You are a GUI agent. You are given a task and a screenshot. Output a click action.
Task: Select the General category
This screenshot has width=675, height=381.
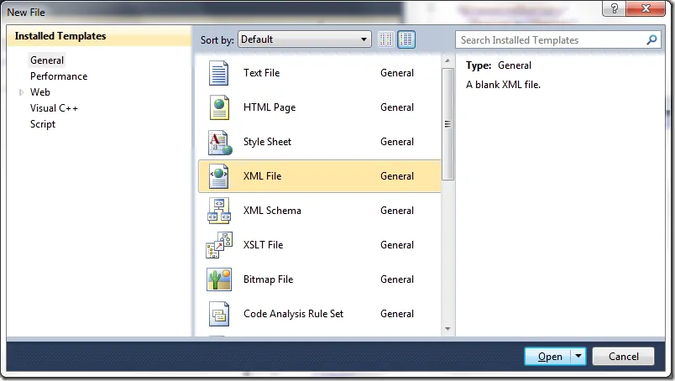tap(47, 60)
